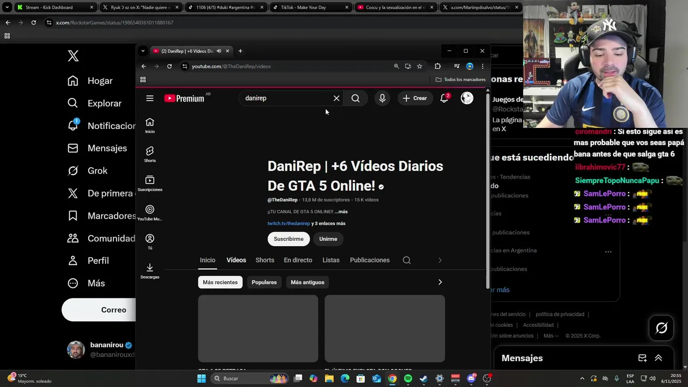Click the Suscribirme button

tap(289, 239)
